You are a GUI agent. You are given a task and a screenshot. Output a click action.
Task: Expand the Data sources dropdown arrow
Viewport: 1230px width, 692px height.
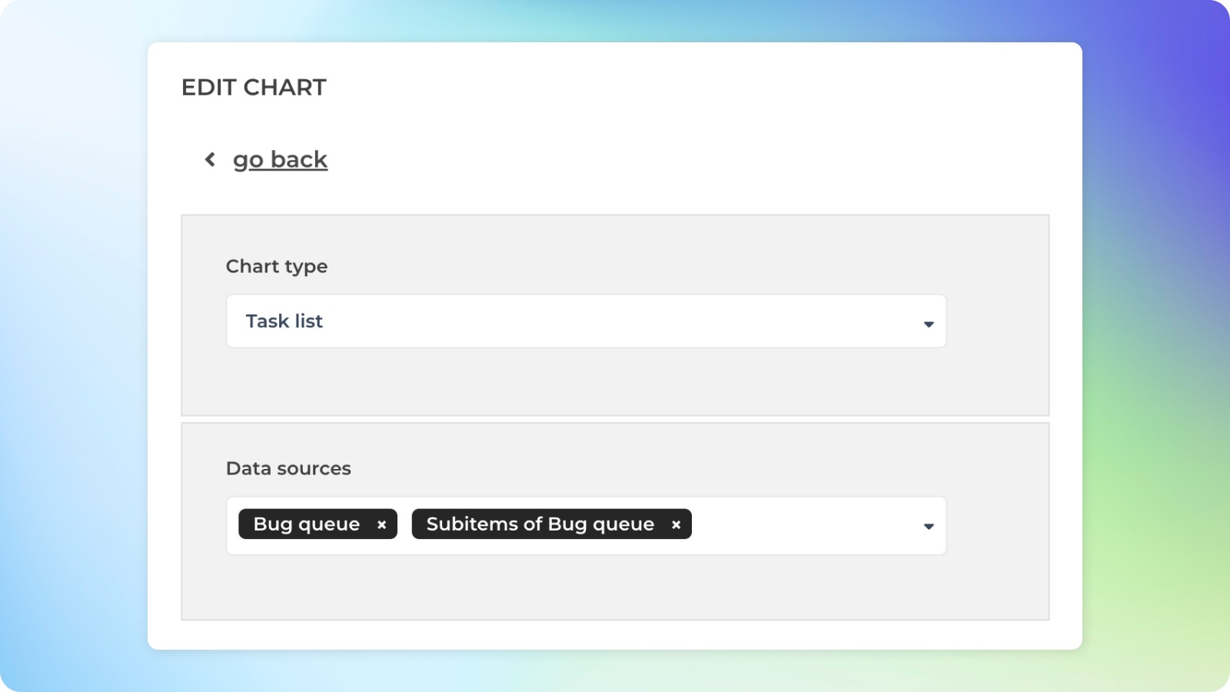pos(929,526)
